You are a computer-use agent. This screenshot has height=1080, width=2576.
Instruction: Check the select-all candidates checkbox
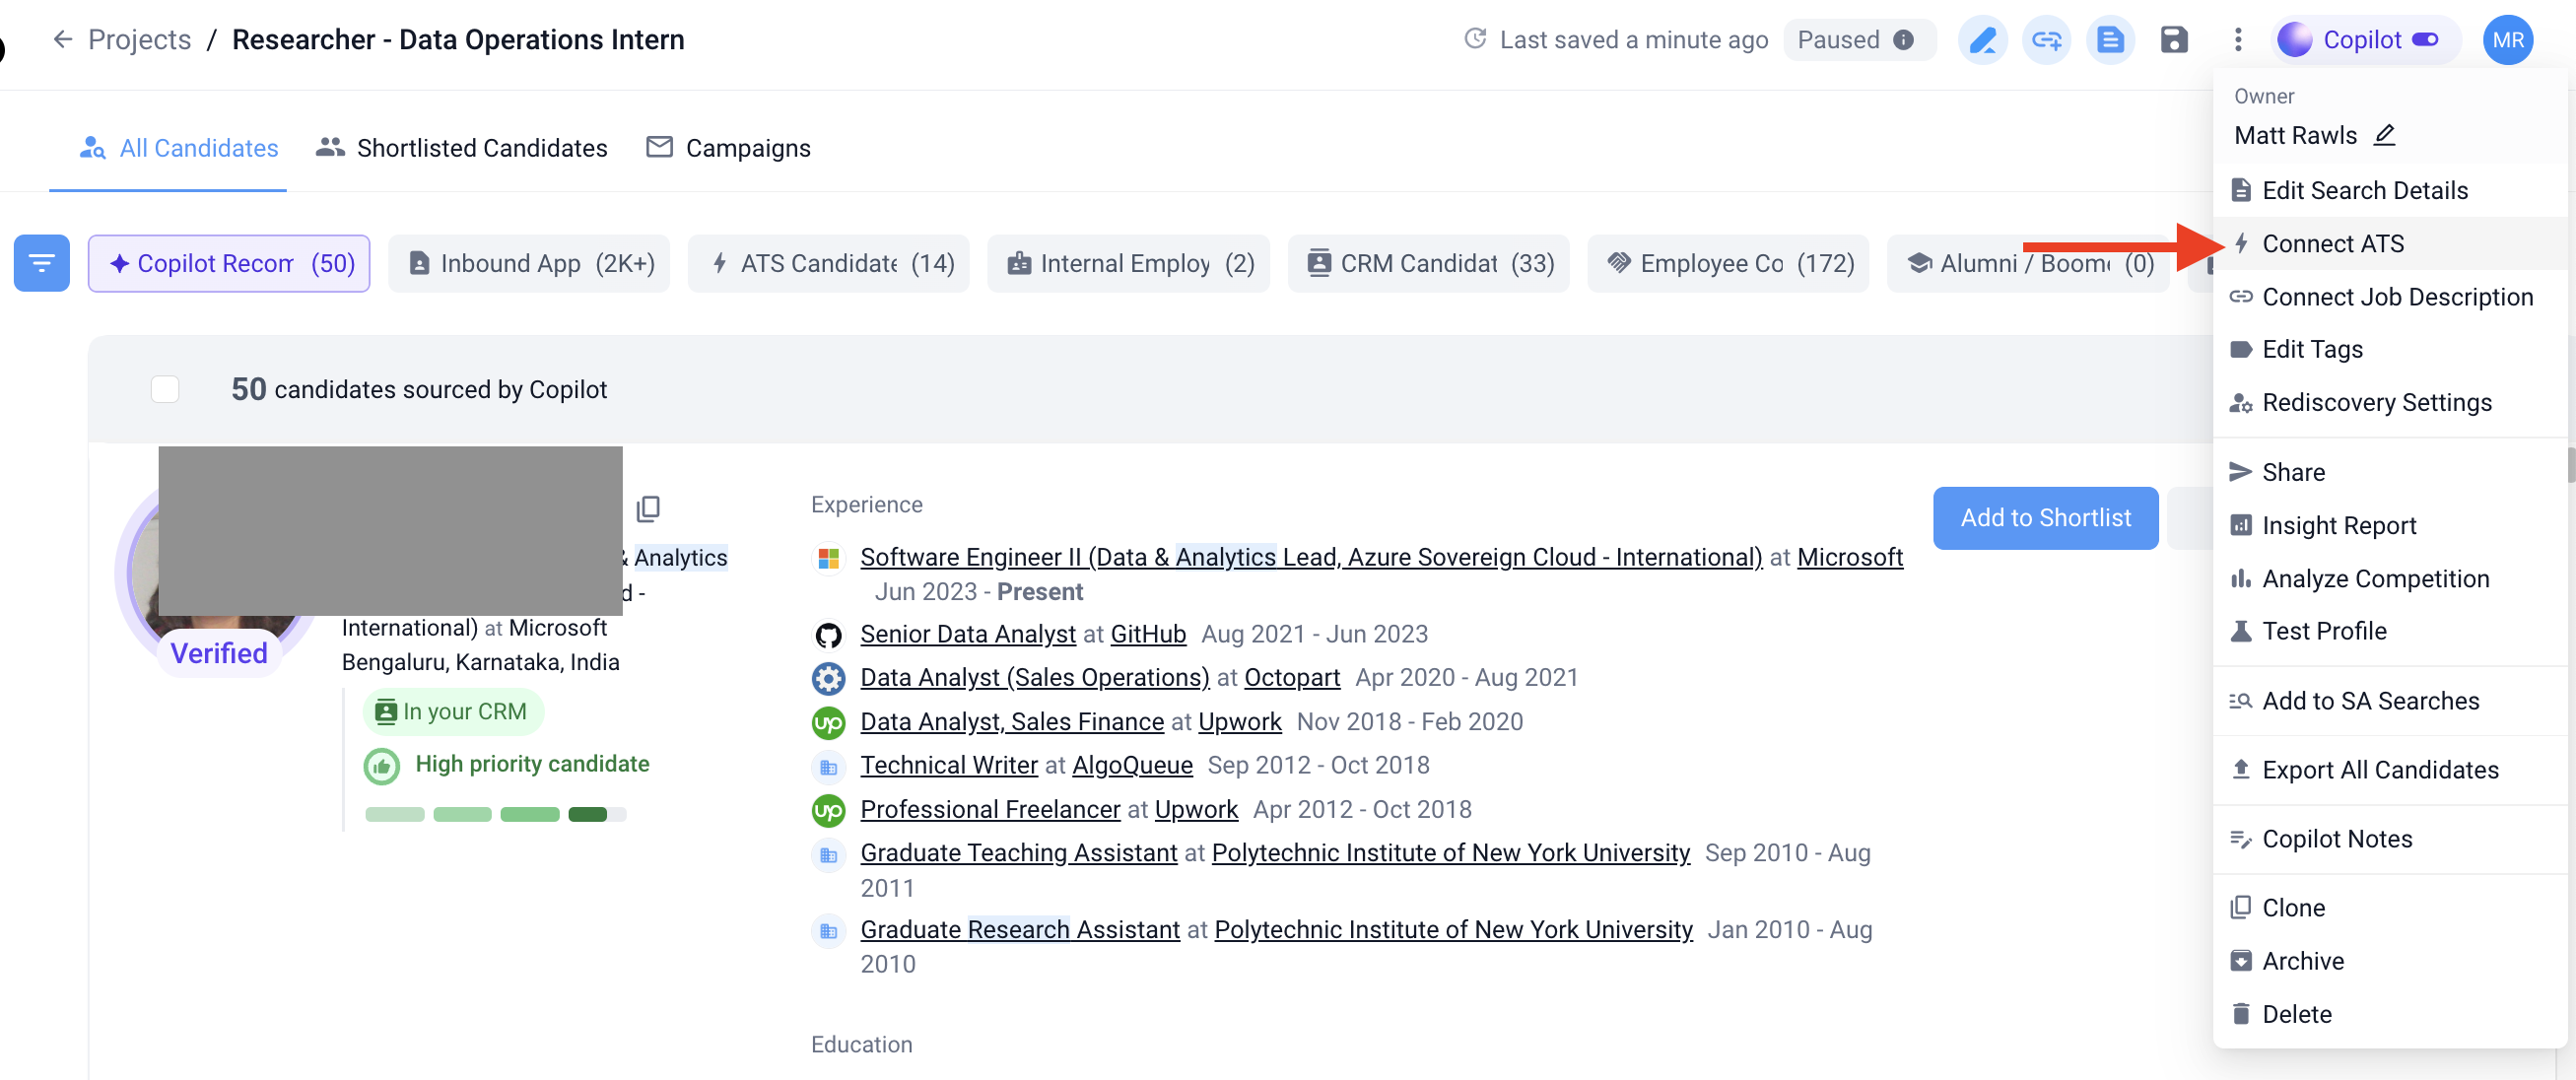click(165, 389)
